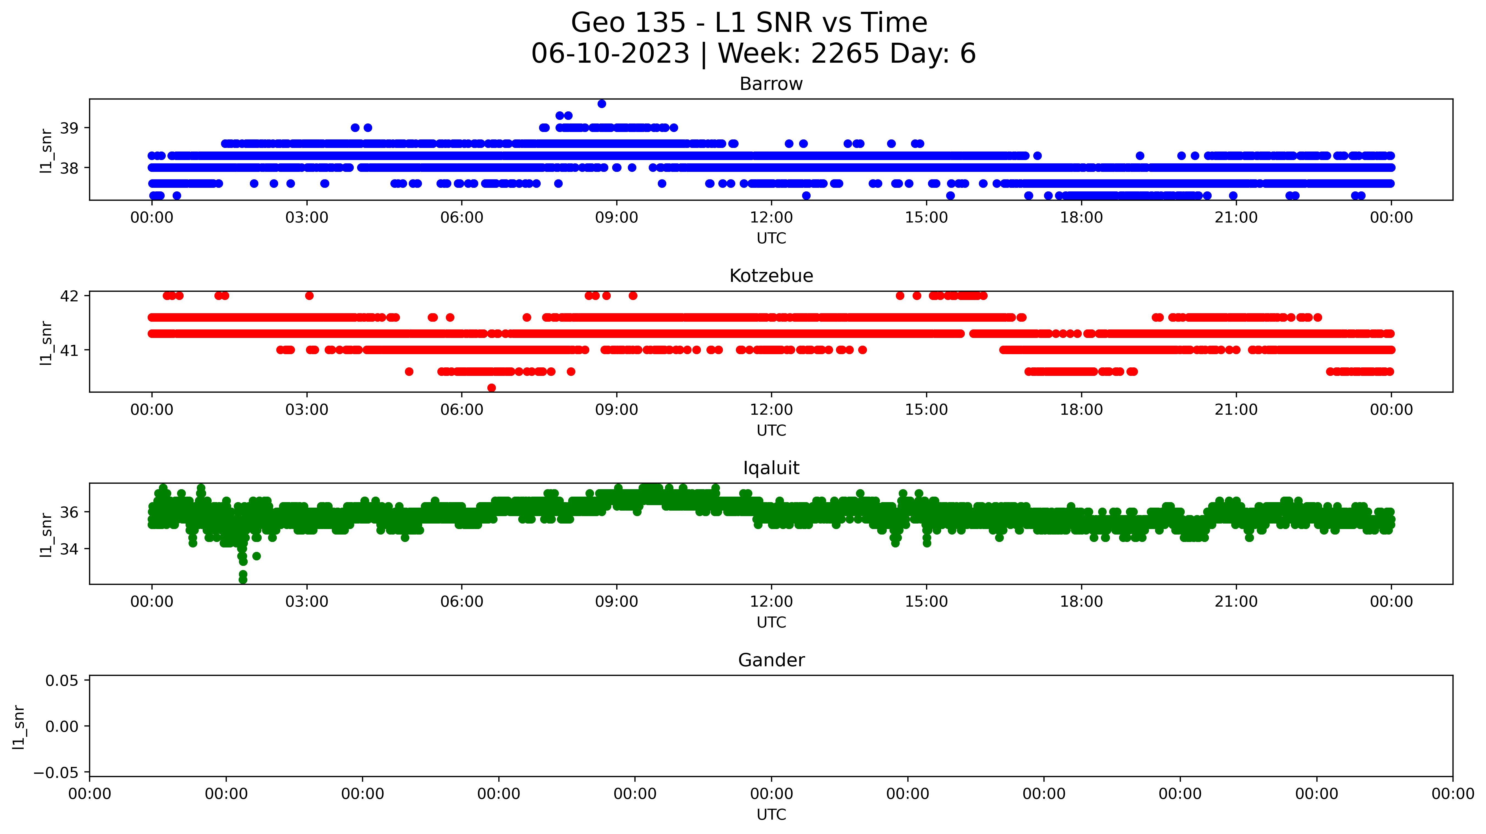The image size is (1486, 834).
Task: Click the l1_snr axis label on Iqaluit plot
Action: pos(46,535)
